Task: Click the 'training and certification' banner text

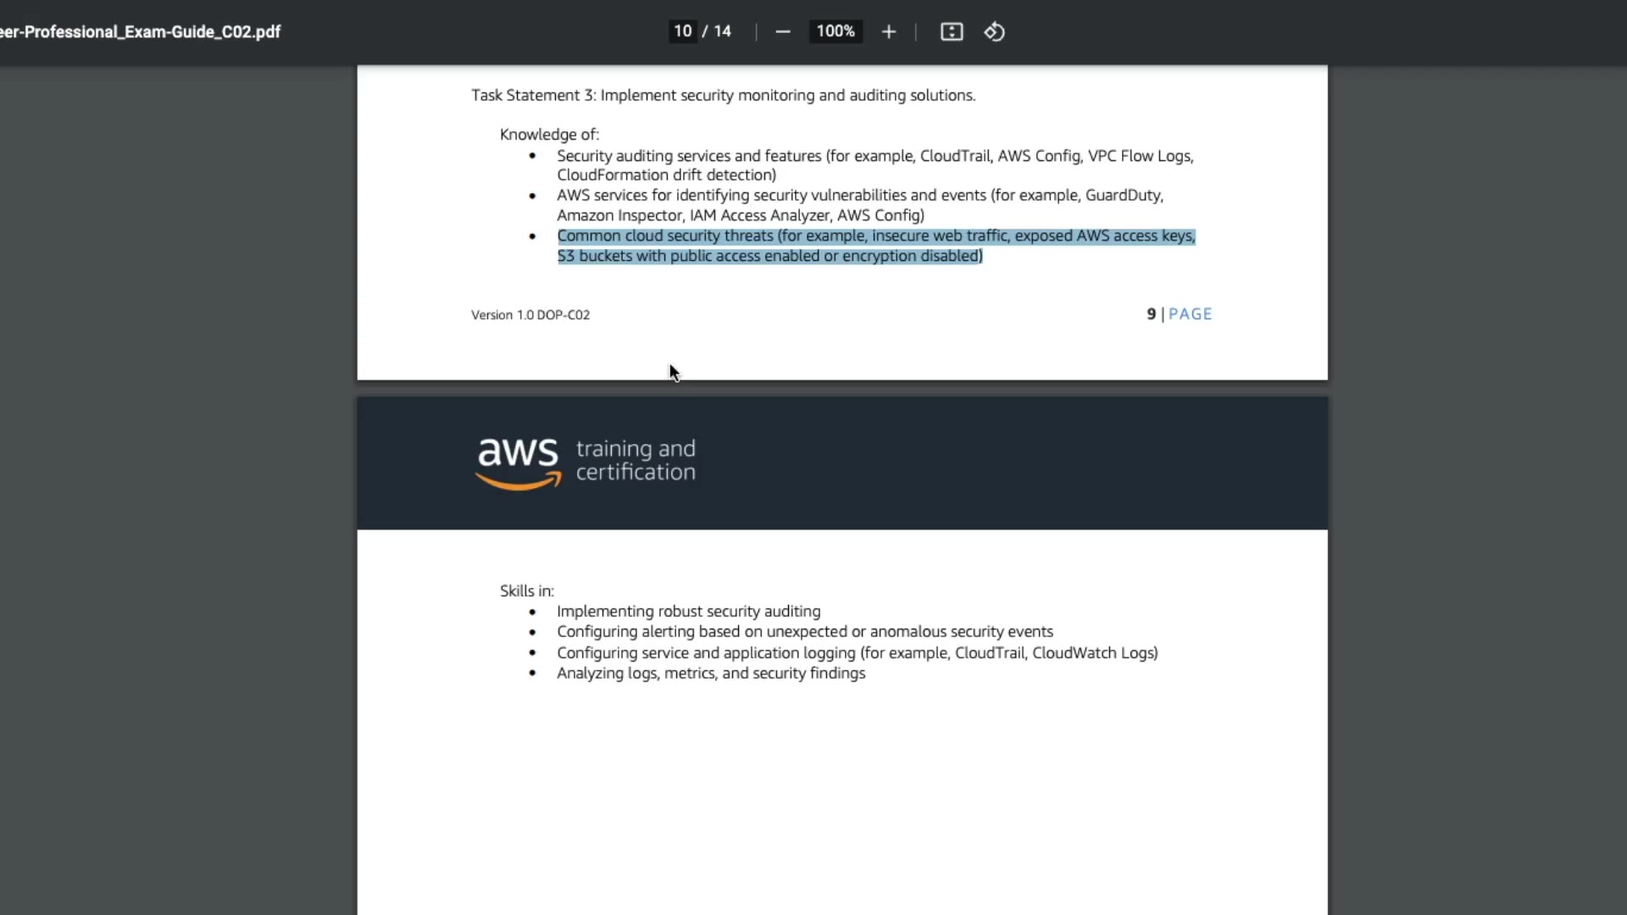Action: coord(636,461)
